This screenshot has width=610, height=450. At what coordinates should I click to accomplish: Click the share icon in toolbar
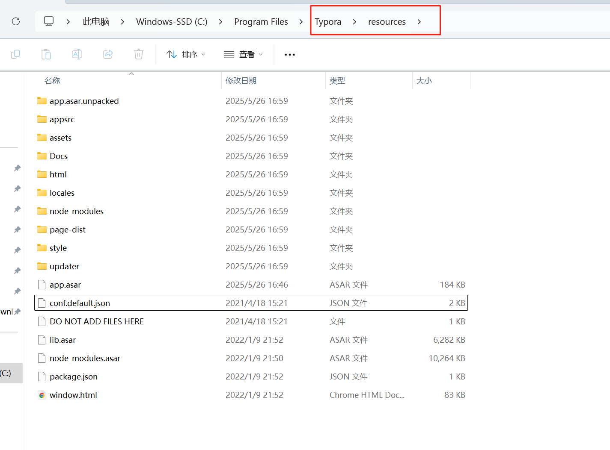point(108,54)
